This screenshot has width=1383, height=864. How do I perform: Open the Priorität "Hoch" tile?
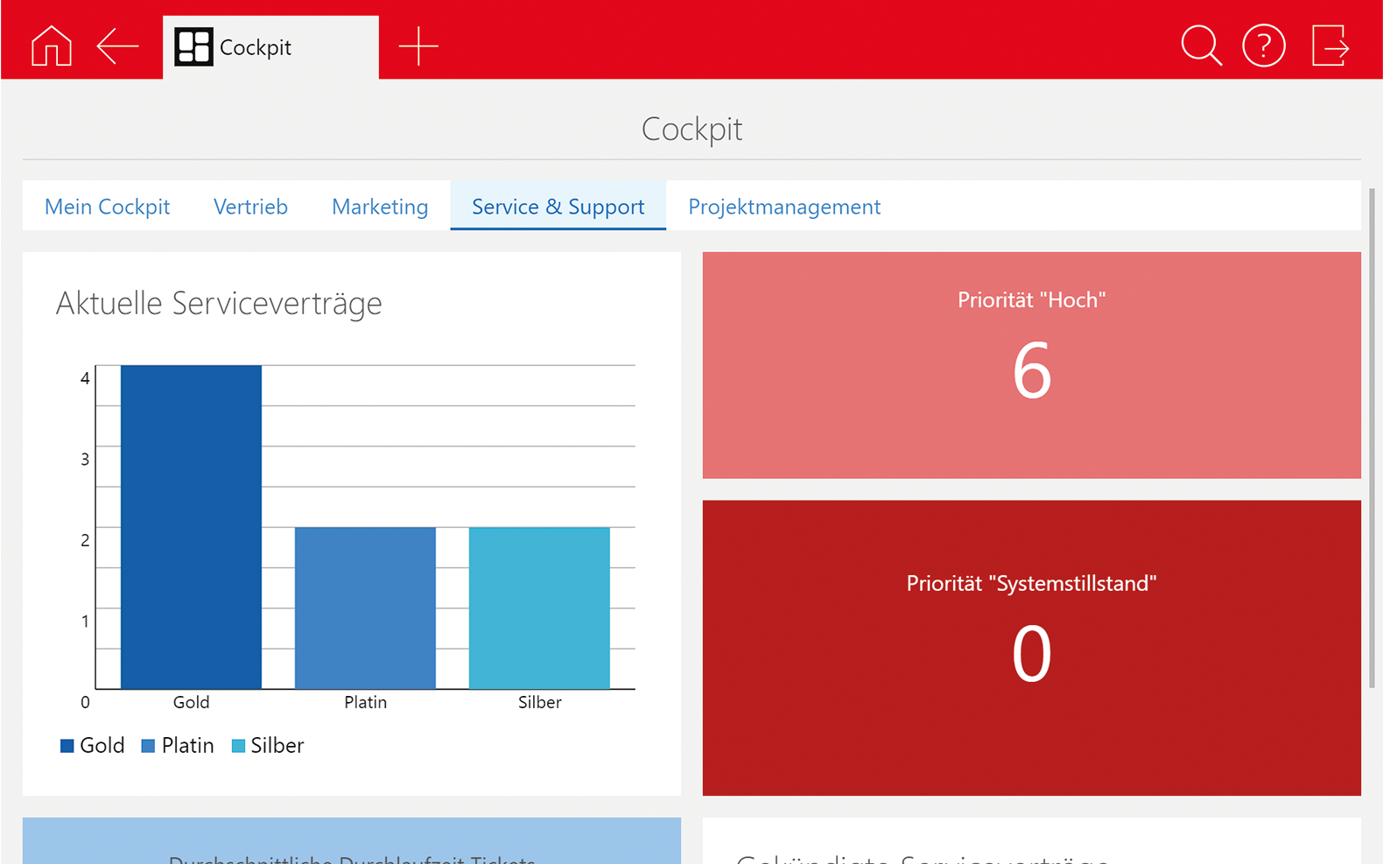coord(1031,365)
